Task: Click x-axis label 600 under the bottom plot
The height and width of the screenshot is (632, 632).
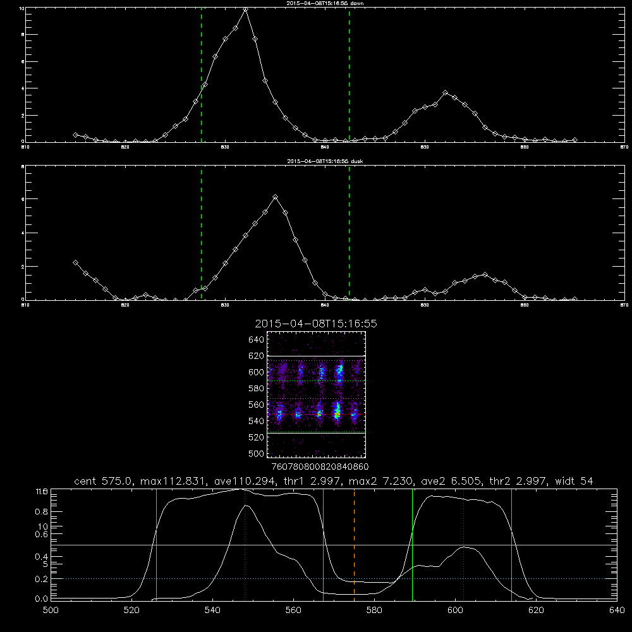Action: click(x=456, y=611)
